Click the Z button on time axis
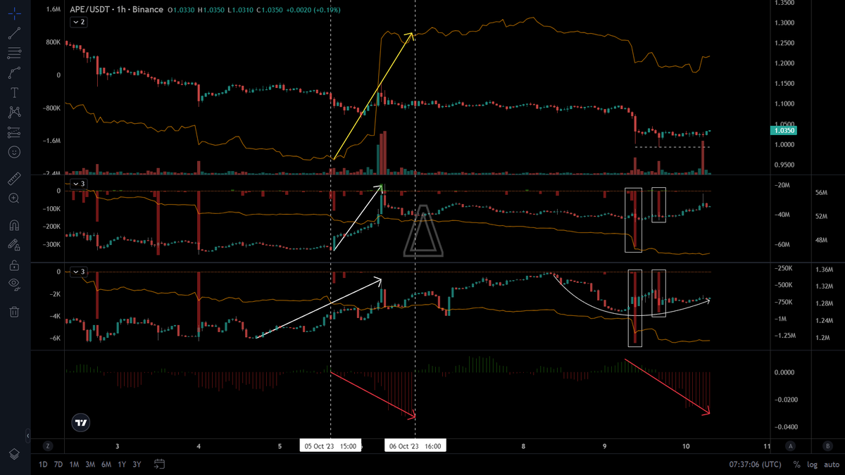The image size is (845, 475). (x=48, y=445)
